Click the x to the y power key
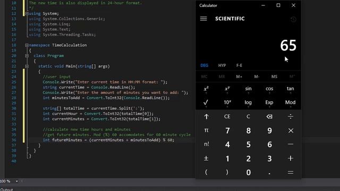The height and width of the screenshot is (191, 340). [227, 89]
